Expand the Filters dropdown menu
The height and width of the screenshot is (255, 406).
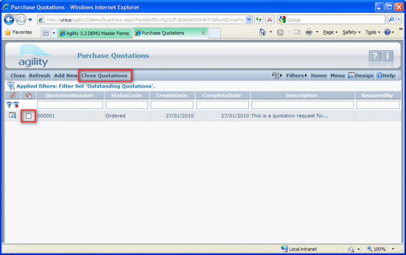point(296,76)
